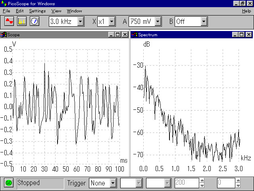Screen dimensions: 254x191
Task: Open the View menu
Action: [56, 11]
